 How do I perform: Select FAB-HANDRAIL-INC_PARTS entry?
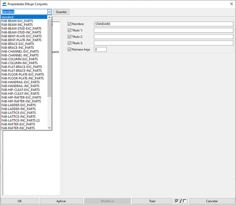(20, 86)
